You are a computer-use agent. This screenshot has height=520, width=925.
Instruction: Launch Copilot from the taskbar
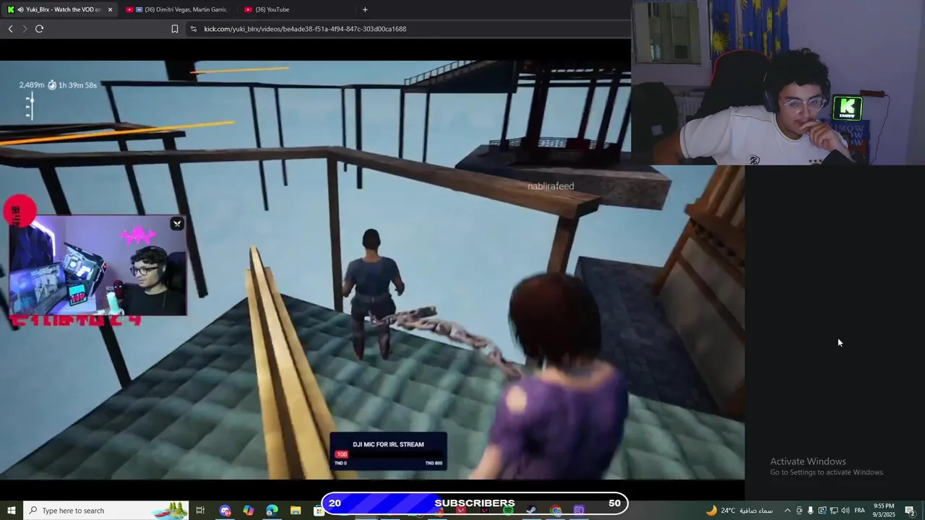[x=249, y=511]
